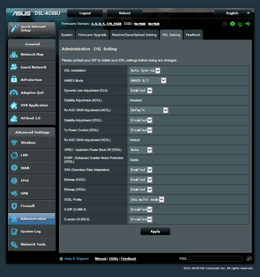This screenshot has height=277, width=260.
Task: Open the footer Feedback link
Action: point(128,259)
